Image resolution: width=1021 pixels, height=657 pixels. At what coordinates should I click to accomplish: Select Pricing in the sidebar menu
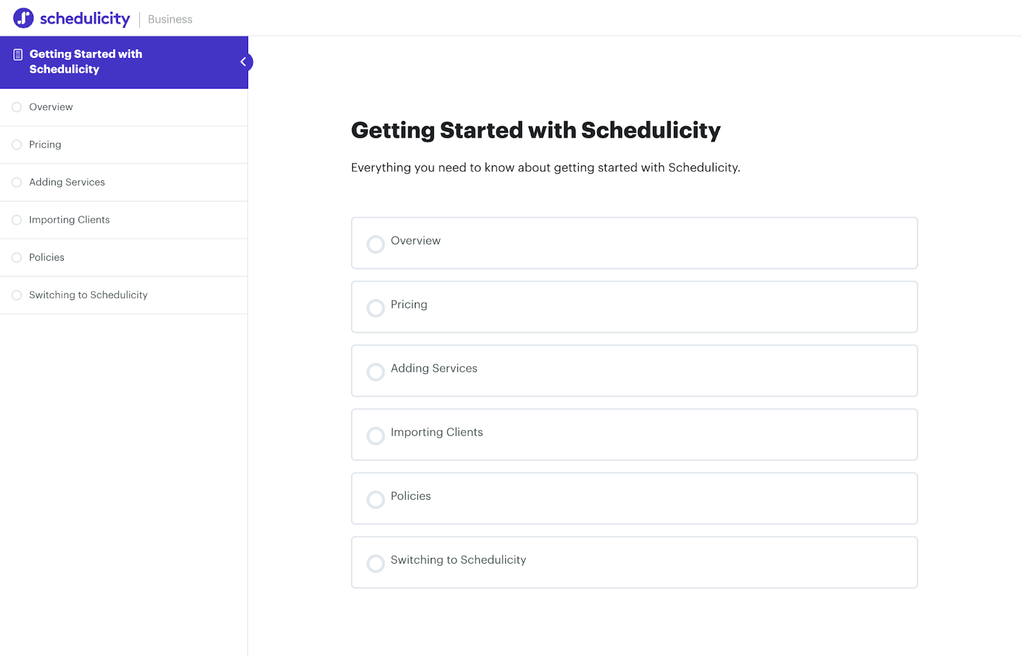[x=45, y=145]
